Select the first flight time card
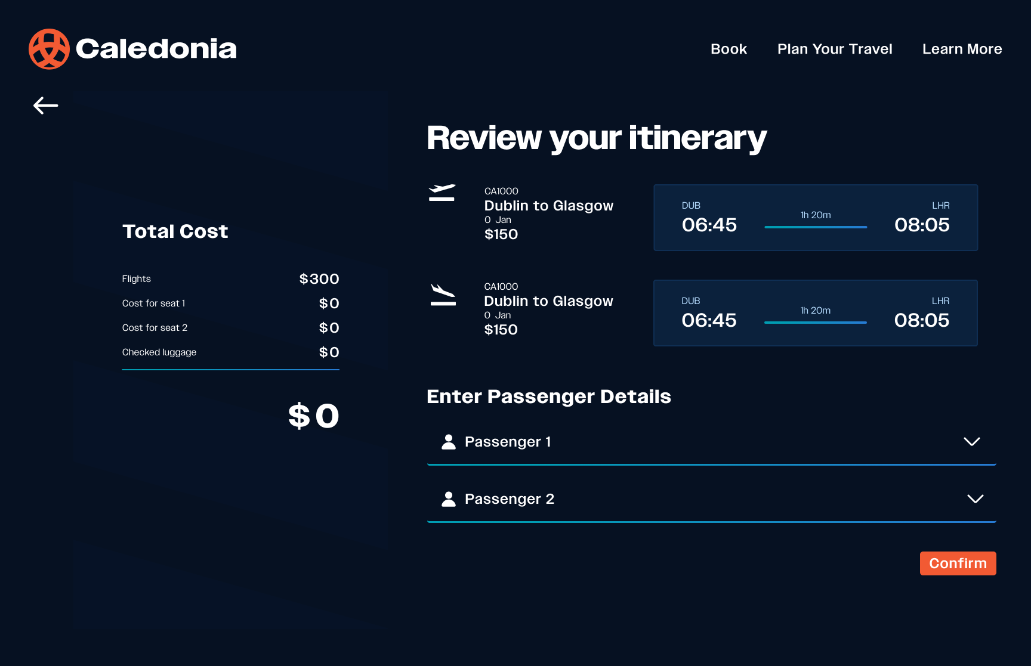The height and width of the screenshot is (666, 1031). [815, 218]
